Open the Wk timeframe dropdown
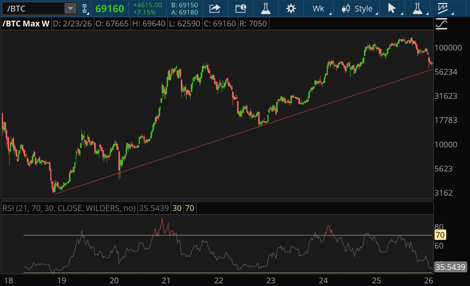Screen dimensions: 470x286 [x=319, y=8]
